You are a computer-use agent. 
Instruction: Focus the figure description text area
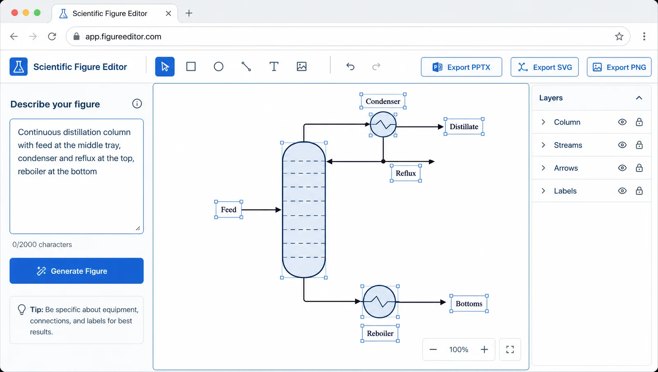pos(76,176)
